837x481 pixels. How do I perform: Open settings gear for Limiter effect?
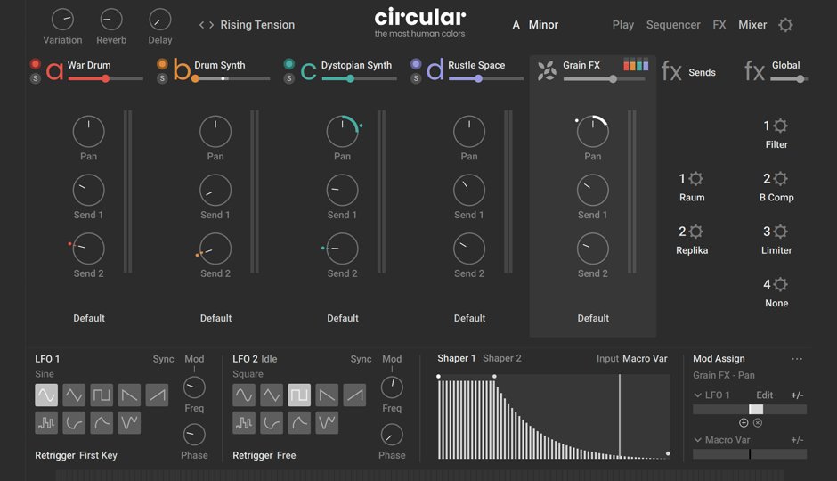pyautogui.click(x=780, y=232)
